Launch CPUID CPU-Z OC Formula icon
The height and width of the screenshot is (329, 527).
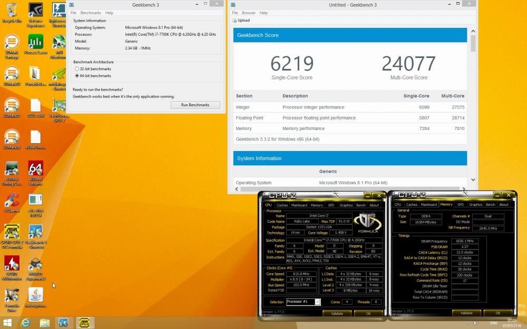coord(12,236)
